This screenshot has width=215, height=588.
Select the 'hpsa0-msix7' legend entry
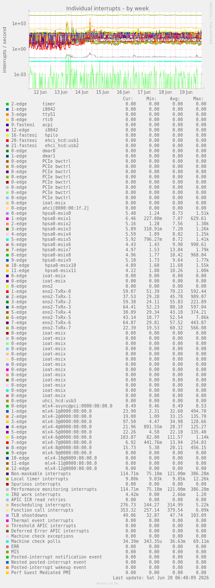pos(57,250)
